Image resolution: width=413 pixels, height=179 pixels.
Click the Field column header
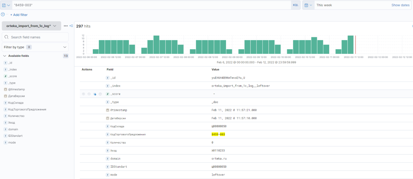(x=110, y=70)
